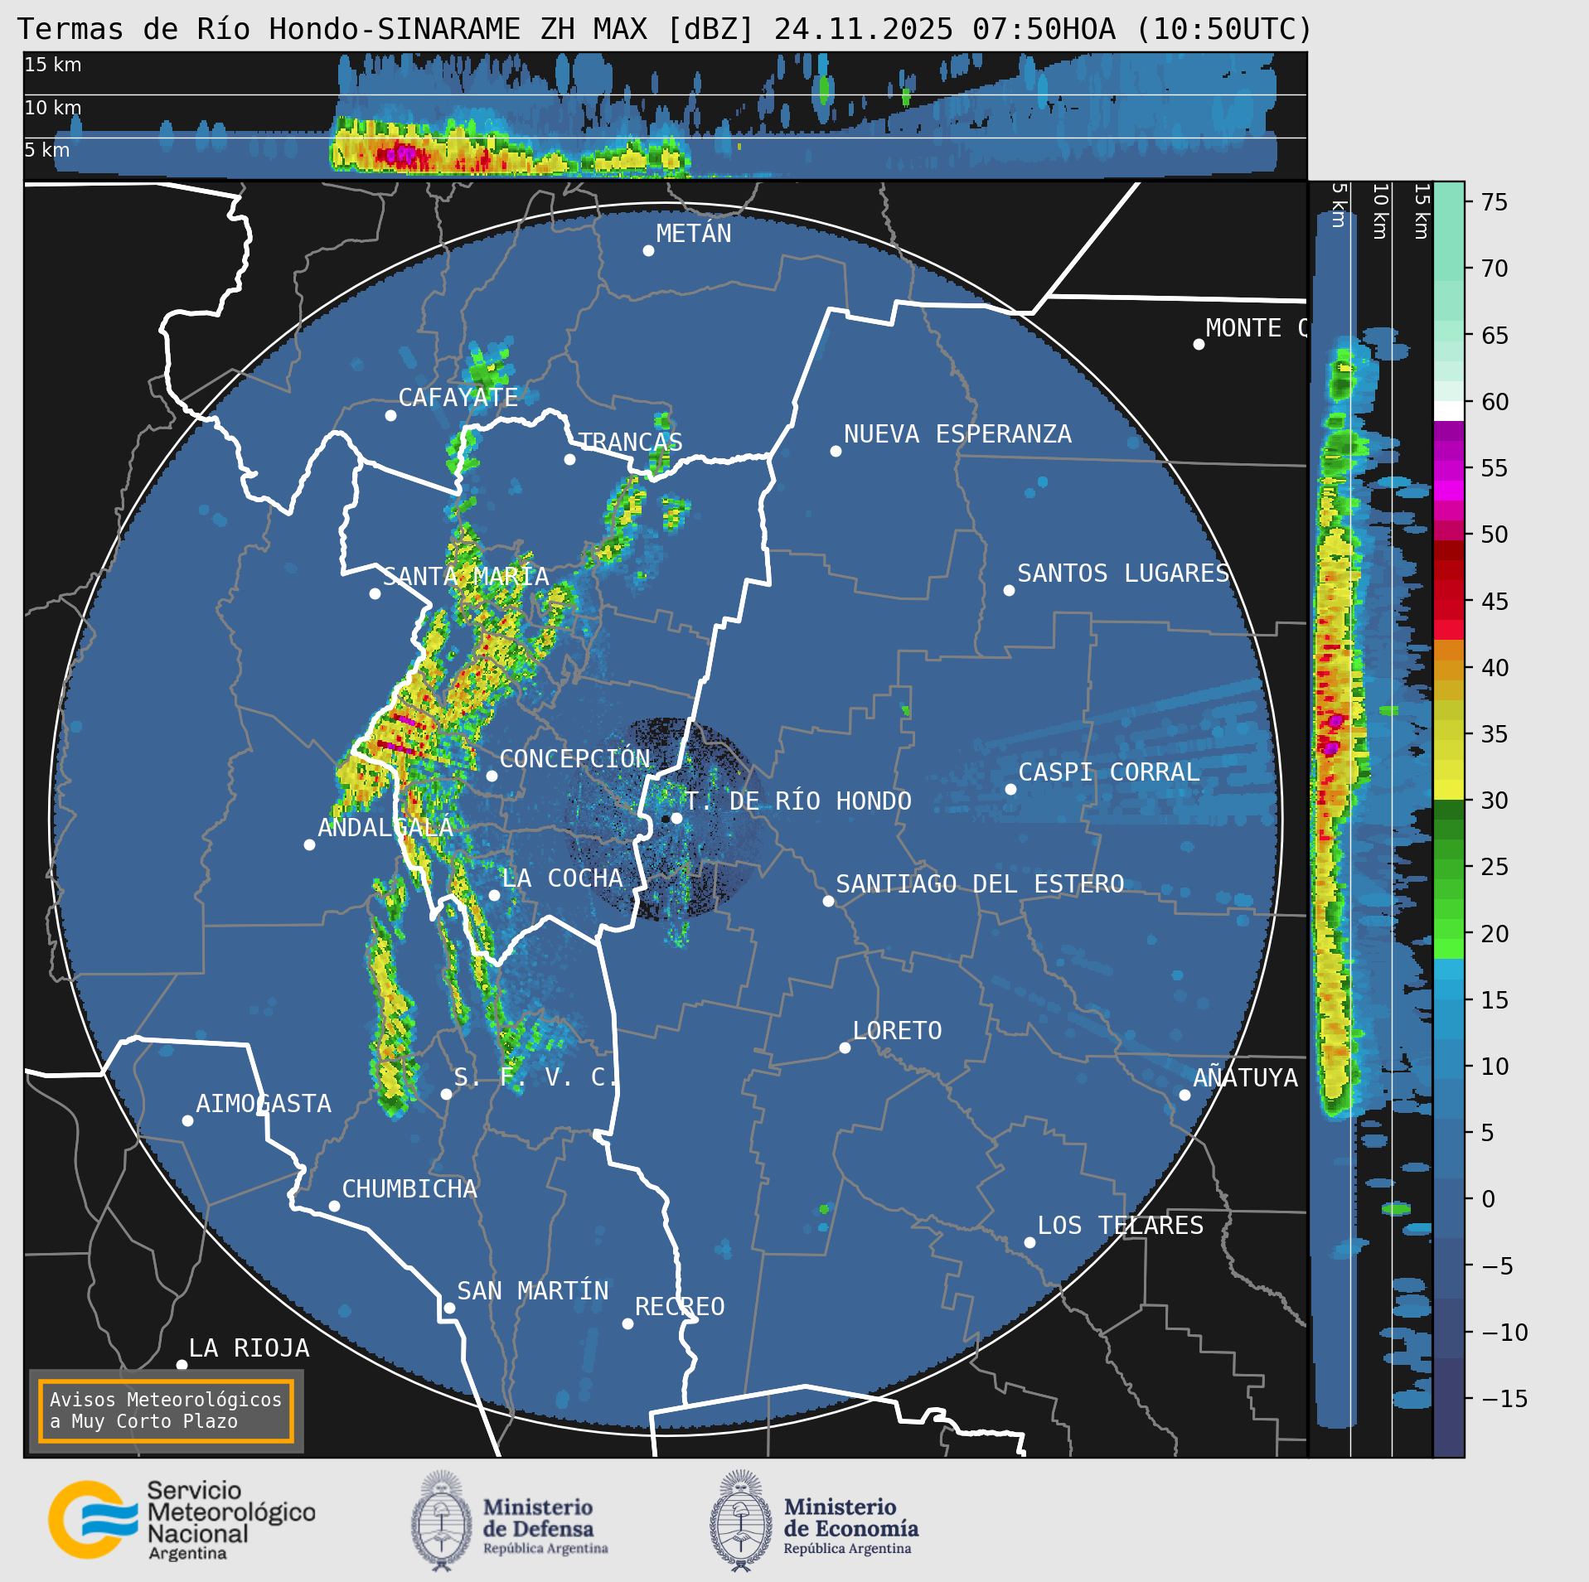Click the '10 km' label in top cross-section
The width and height of the screenshot is (1589, 1582).
pyautogui.click(x=53, y=108)
